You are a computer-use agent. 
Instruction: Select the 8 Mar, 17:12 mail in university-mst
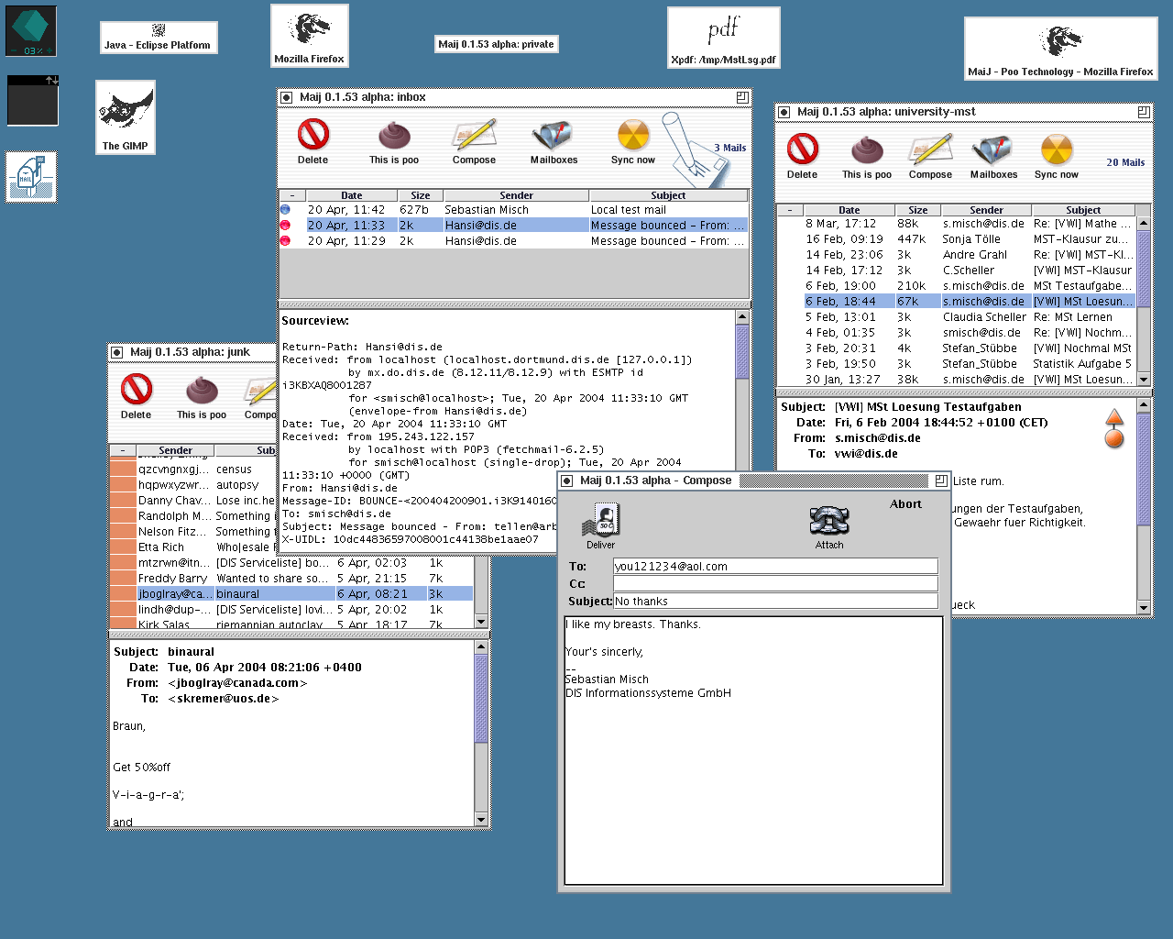pyautogui.click(x=957, y=224)
